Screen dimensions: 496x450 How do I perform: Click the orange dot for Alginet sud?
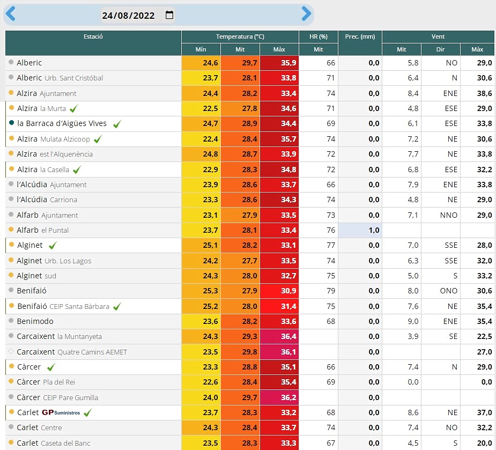[11, 275]
